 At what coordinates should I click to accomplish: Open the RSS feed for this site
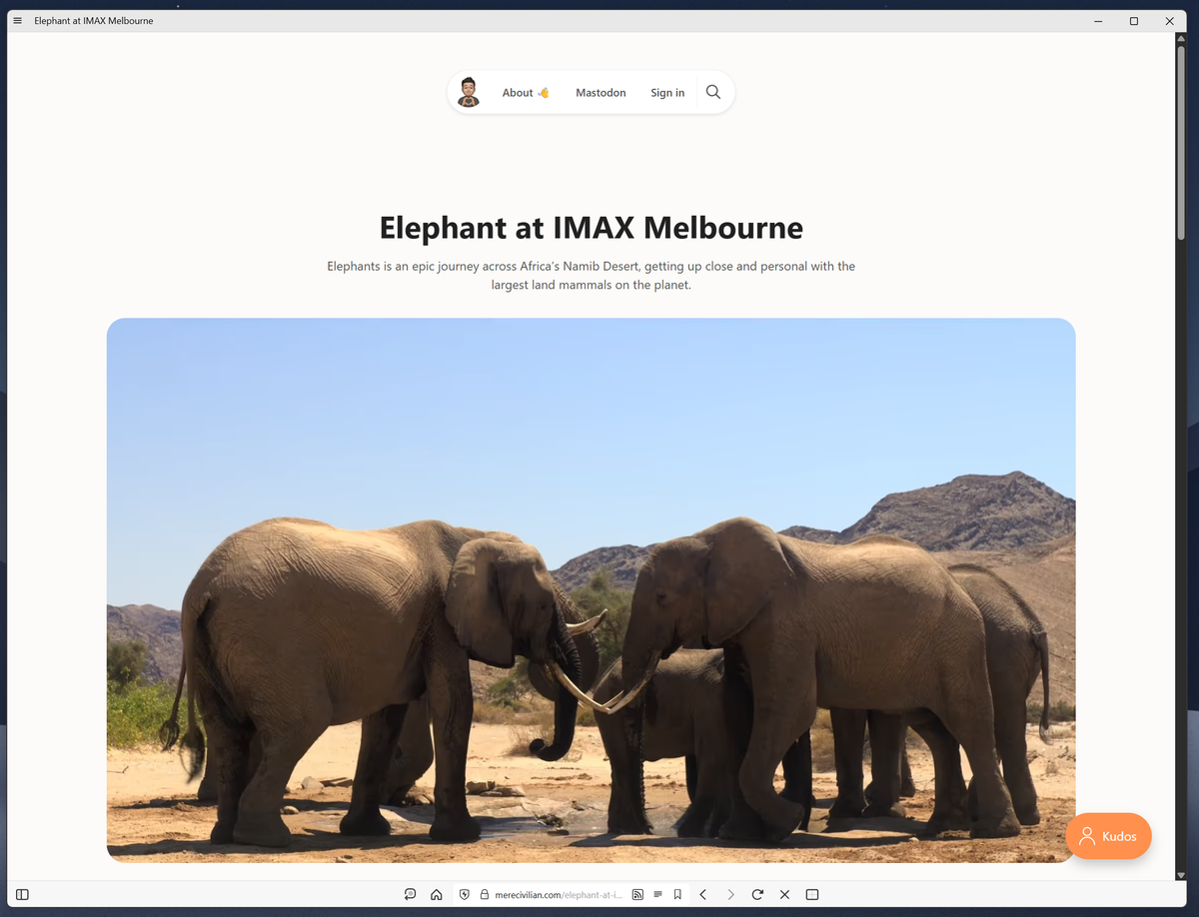[636, 894]
